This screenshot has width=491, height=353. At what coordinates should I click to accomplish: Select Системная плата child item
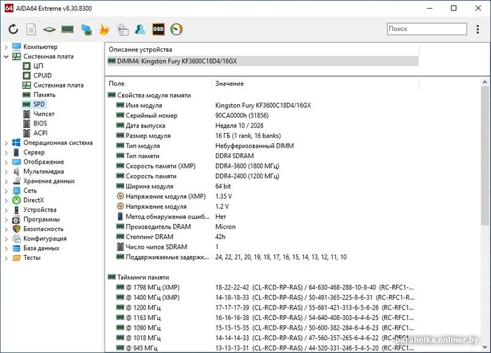click(x=58, y=85)
